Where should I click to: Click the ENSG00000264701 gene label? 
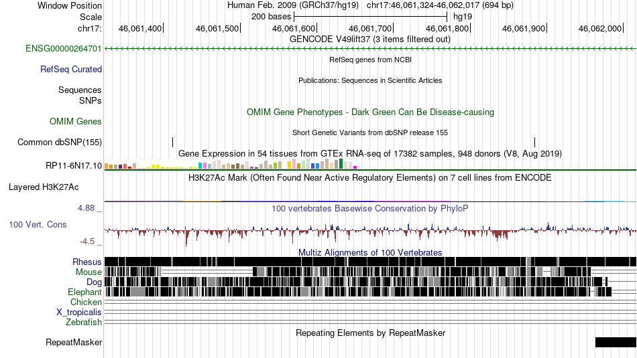[x=64, y=49]
